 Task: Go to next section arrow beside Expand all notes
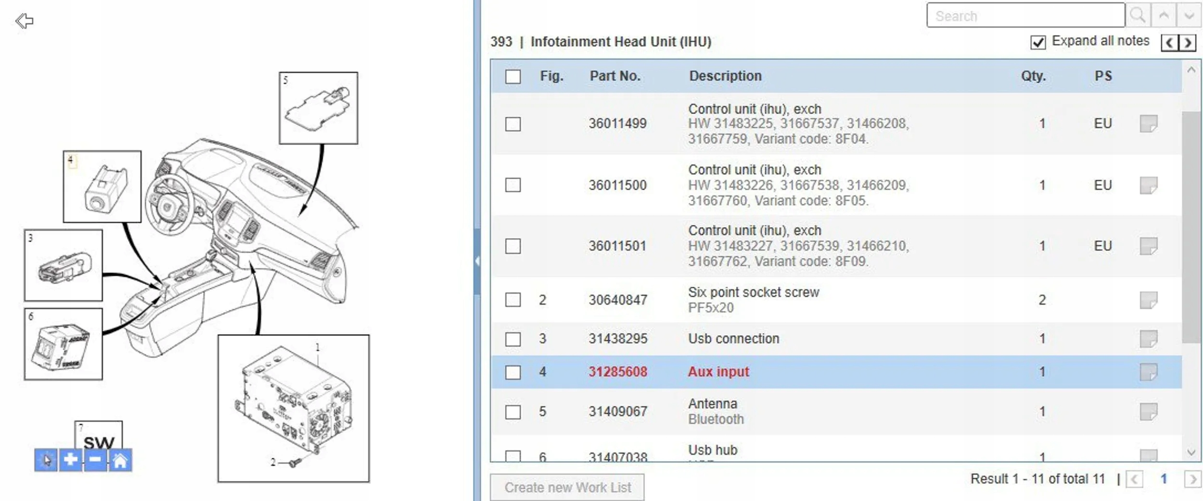click(x=1188, y=43)
